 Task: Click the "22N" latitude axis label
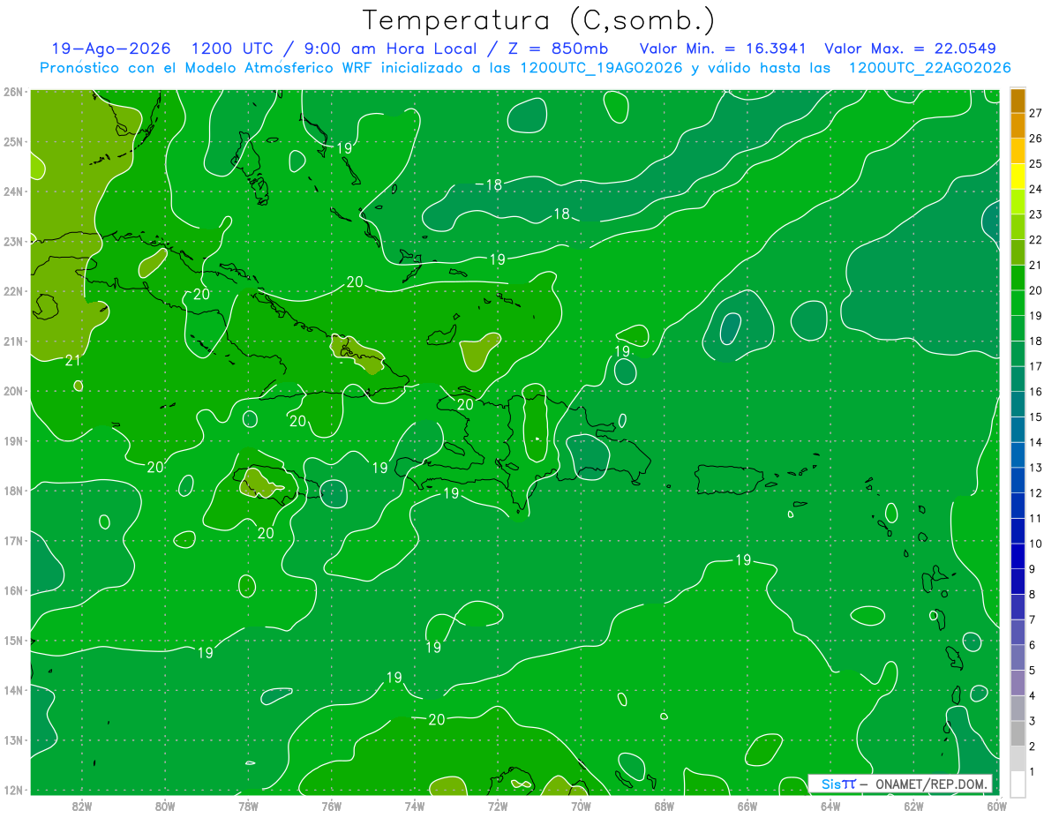tap(12, 290)
